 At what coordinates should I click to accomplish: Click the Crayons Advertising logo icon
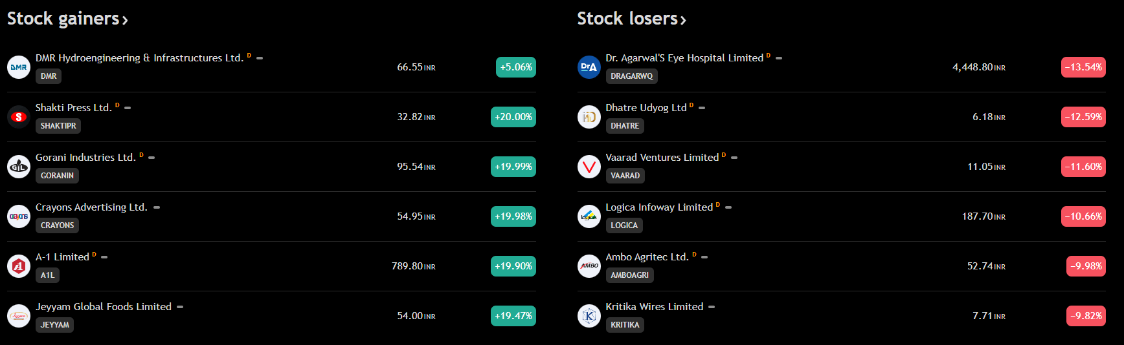(x=19, y=216)
